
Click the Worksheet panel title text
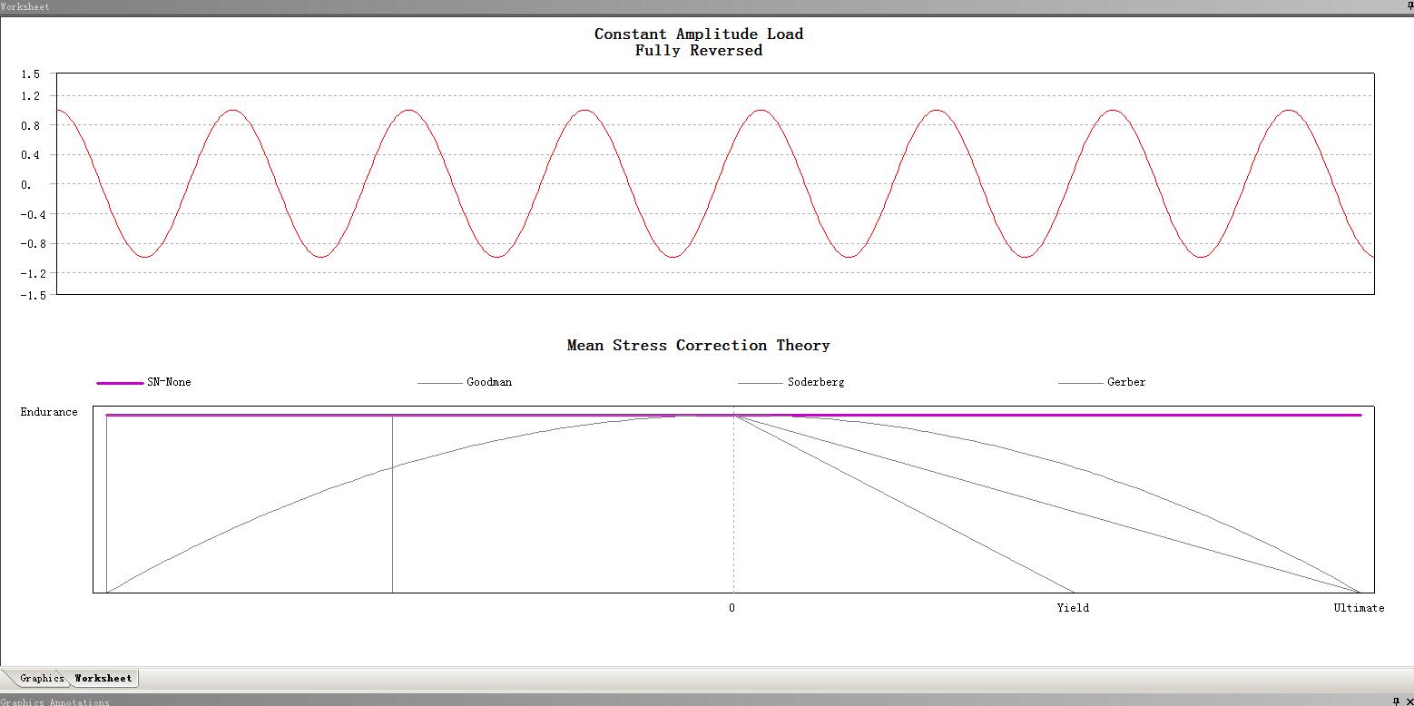pyautogui.click(x=25, y=6)
